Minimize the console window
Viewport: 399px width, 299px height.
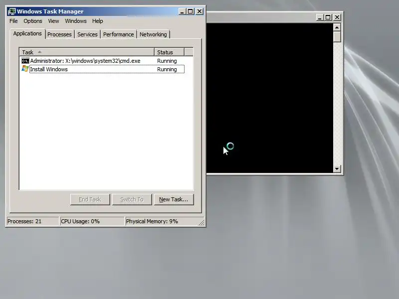tap(320, 17)
